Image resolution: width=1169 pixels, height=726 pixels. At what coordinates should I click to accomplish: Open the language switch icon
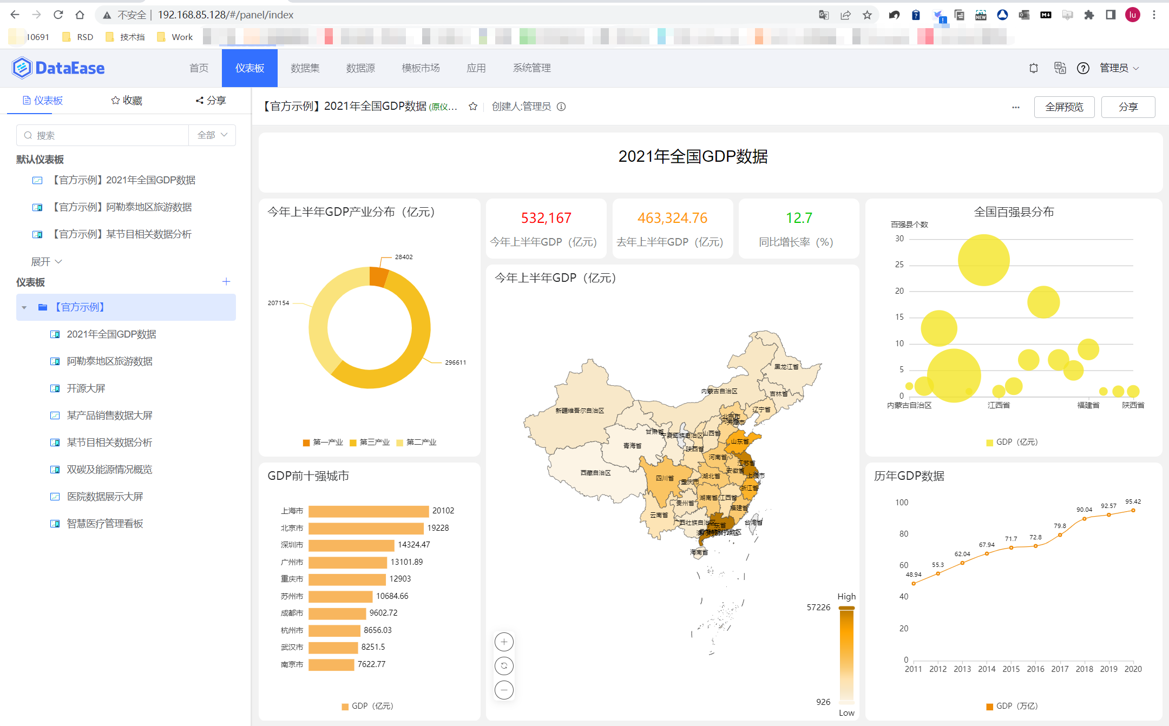[1060, 68]
